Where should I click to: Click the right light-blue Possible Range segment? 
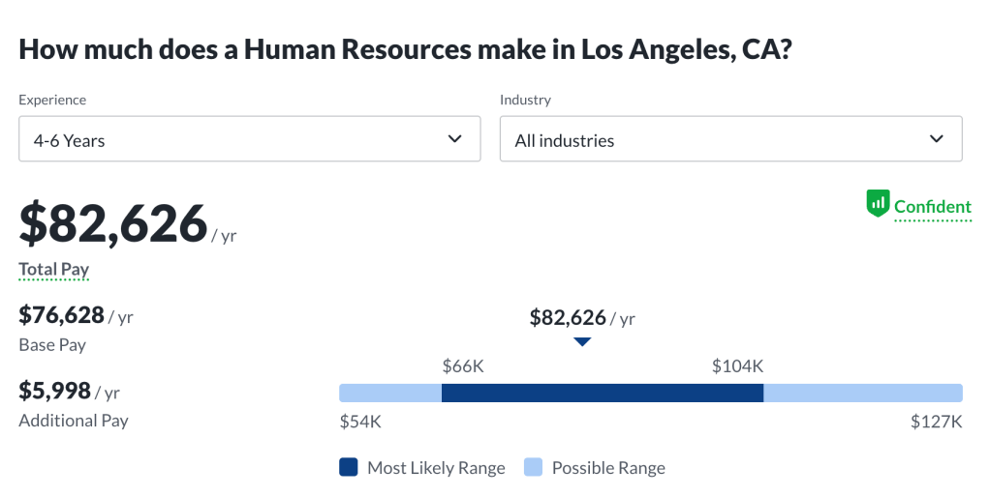coord(863,393)
